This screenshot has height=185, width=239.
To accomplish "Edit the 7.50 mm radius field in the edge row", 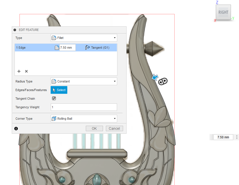I will (67, 48).
